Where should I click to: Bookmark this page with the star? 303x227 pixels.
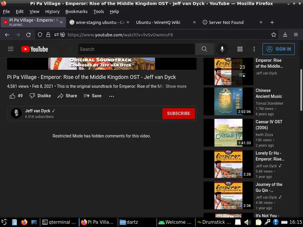[274, 35]
